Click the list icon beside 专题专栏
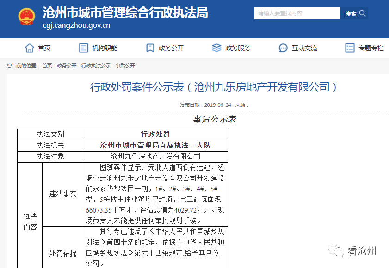The image size is (389, 268). tap(350, 48)
